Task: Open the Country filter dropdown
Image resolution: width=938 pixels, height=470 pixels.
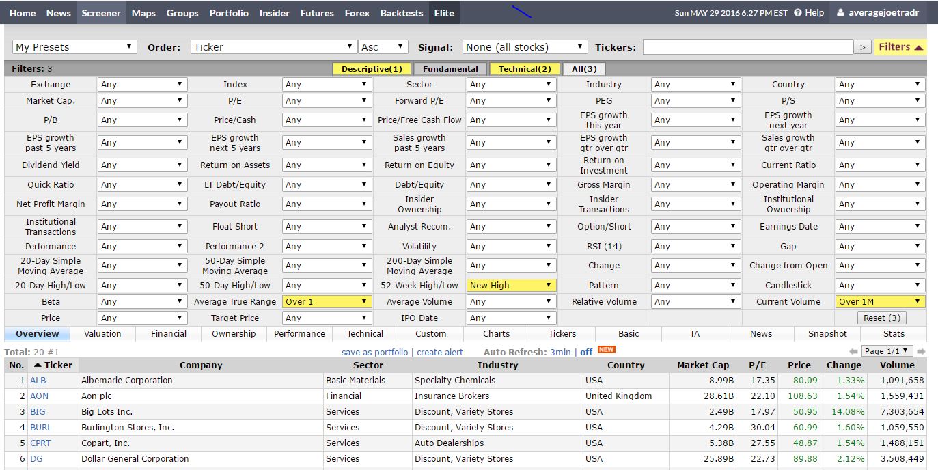Action: pyautogui.click(x=880, y=85)
